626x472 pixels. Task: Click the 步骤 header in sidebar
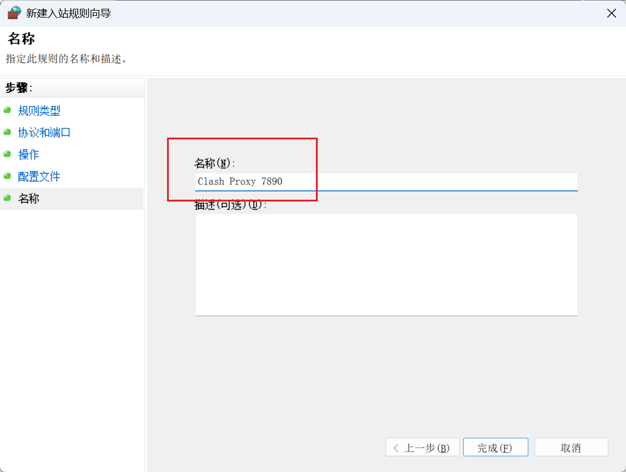[19, 88]
